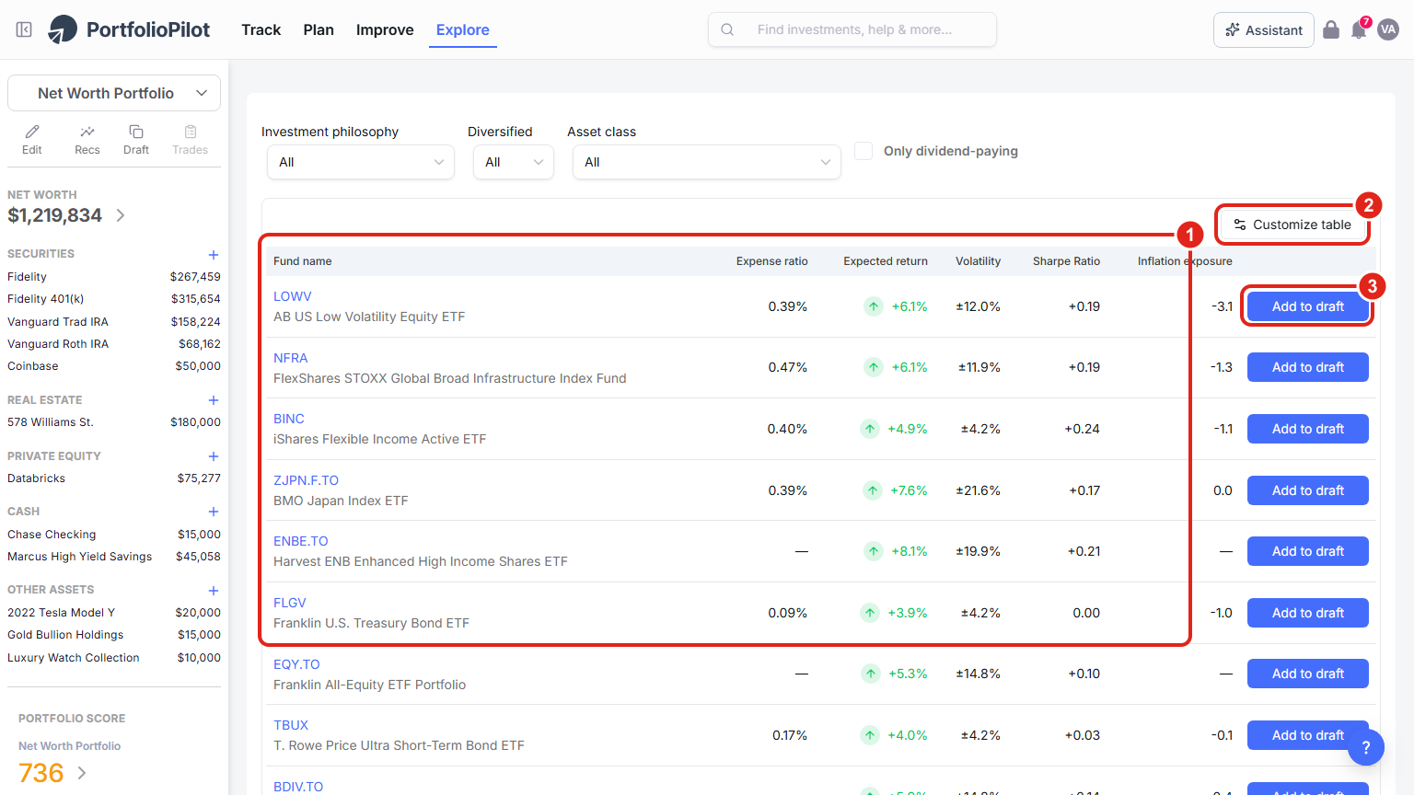Open the help question mark bubble
The image size is (1414, 795).
coord(1366,747)
